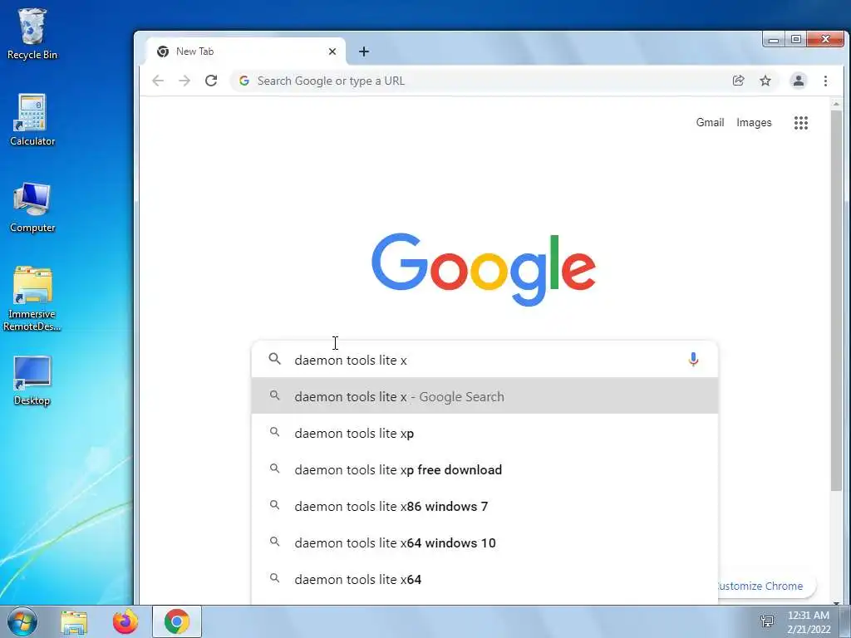Viewport: 851px width, 638px height.
Task: Start voice search with the microphone icon
Action: [693, 359]
